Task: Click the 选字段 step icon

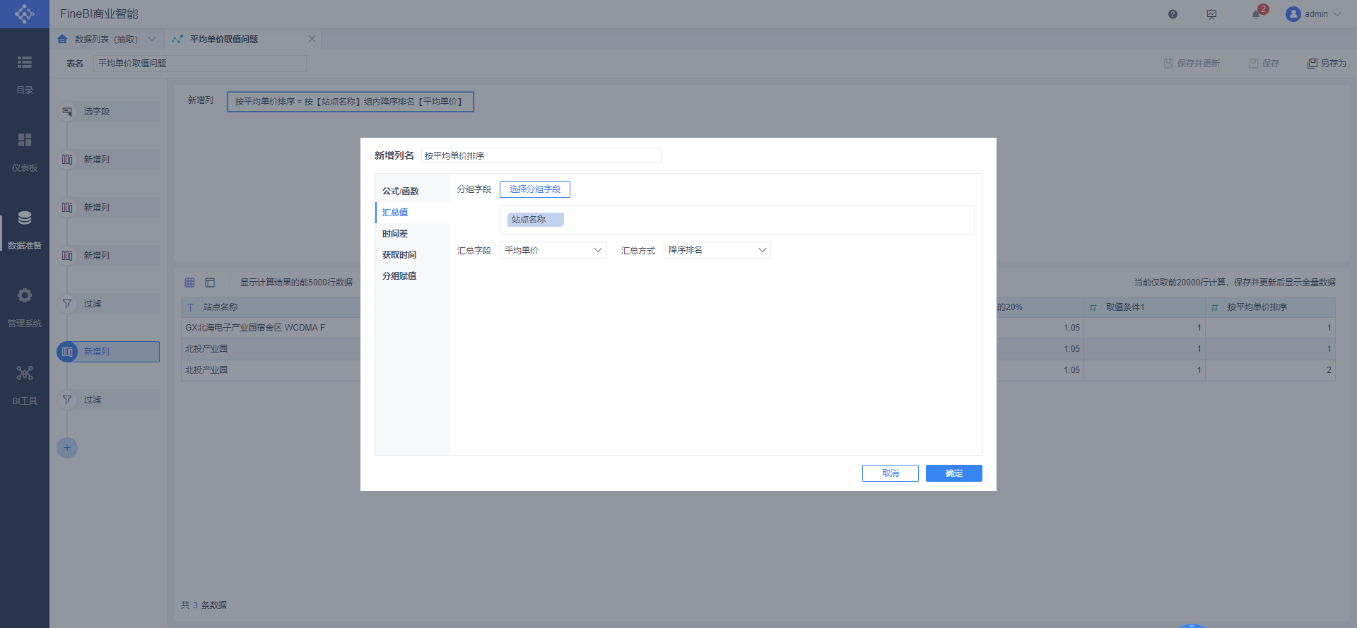Action: [x=67, y=112]
